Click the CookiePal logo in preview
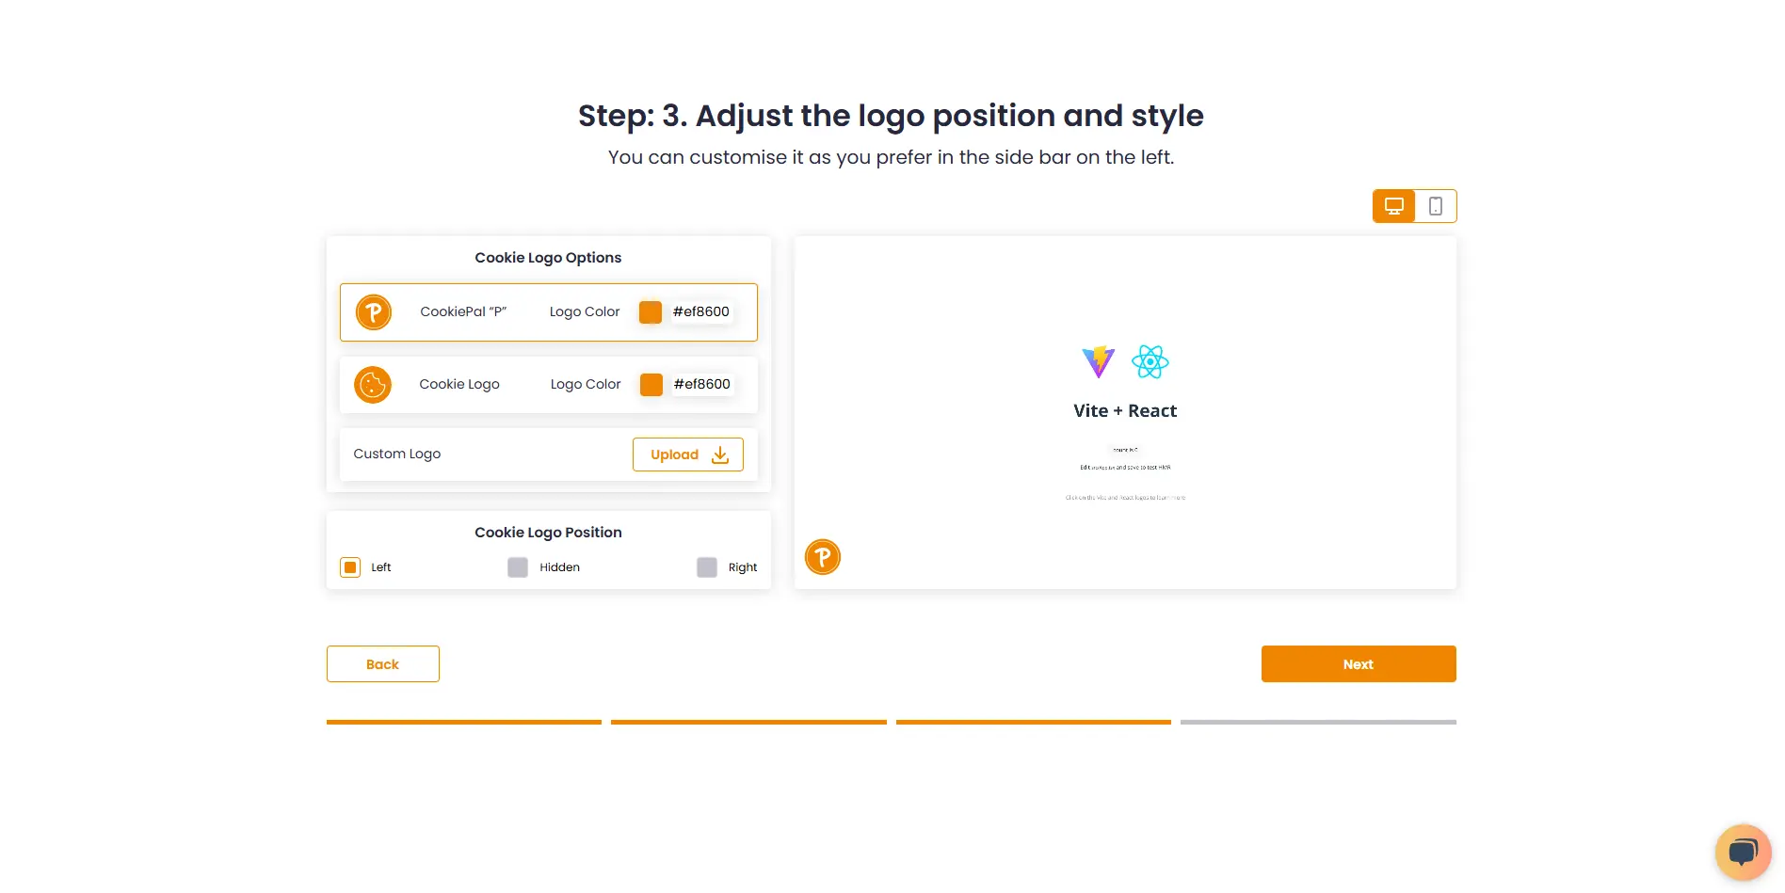This screenshot has width=1785, height=893. (x=823, y=557)
